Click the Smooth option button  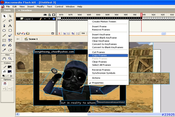click(5, 89)
